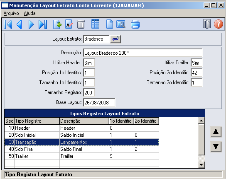Click the 2o Identific value 2 cell
Image resolution: width=226 pixels, height=179 pixels.
coord(146,149)
